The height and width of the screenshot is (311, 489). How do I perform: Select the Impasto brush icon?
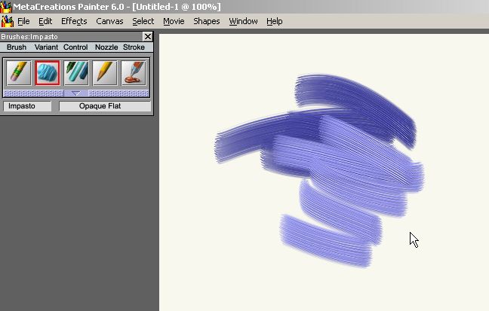click(47, 73)
